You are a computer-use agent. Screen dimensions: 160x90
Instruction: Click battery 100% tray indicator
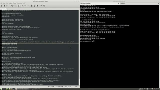click(149, 89)
